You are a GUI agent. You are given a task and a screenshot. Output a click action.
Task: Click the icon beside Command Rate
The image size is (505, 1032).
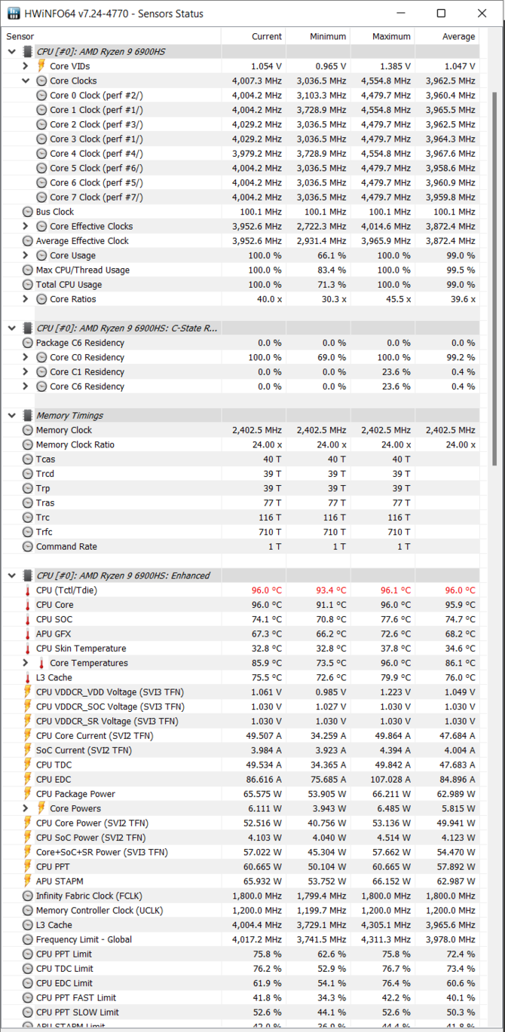[28, 547]
